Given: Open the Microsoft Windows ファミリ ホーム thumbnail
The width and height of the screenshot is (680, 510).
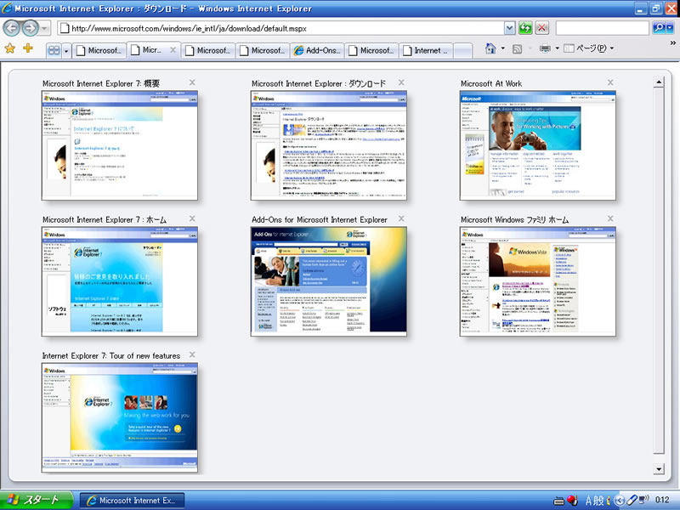Looking at the screenshot, I should pyautogui.click(x=538, y=281).
